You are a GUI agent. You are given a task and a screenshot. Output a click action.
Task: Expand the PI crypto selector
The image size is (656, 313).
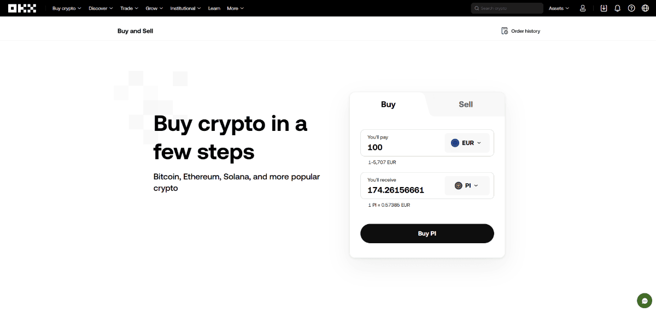click(x=467, y=185)
